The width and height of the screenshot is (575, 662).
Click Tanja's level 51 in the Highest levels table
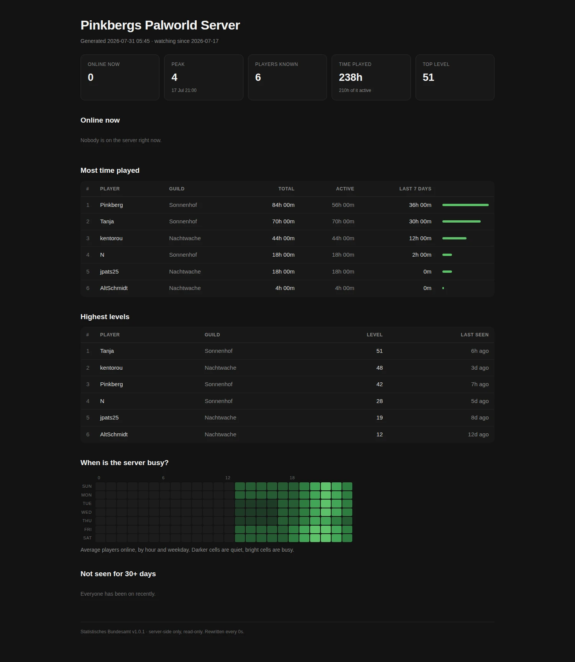click(x=379, y=351)
